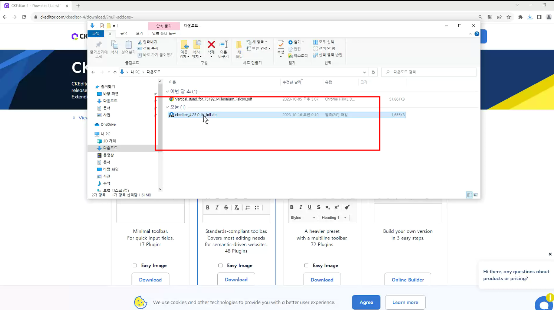Screen dimensions: 554x310
Task: Select Videos (동영상) in navigation pane
Action: (108, 155)
